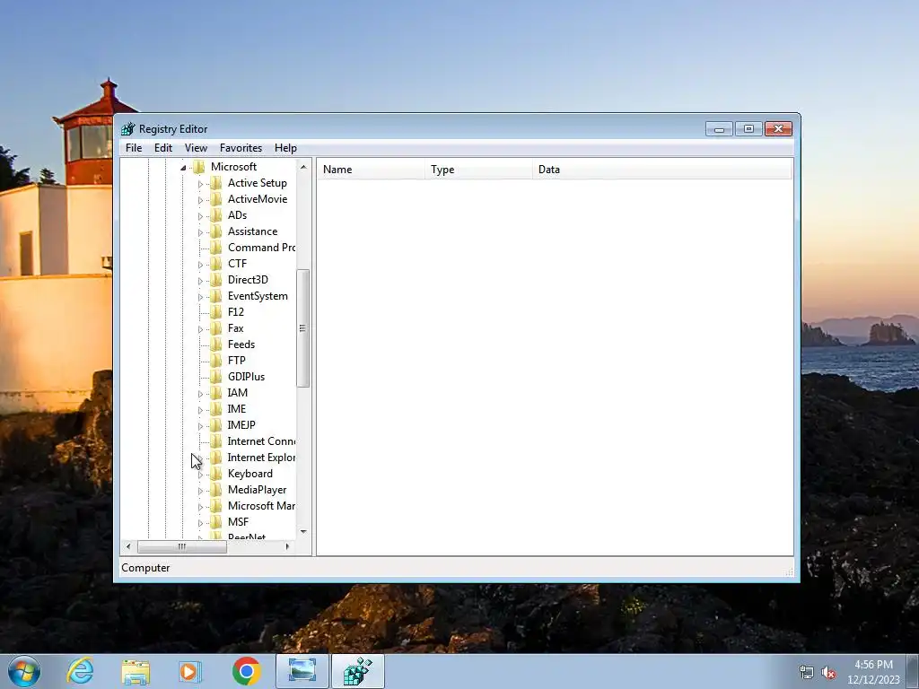919x689 pixels.
Task: Sort values by Name column
Action: coord(371,170)
